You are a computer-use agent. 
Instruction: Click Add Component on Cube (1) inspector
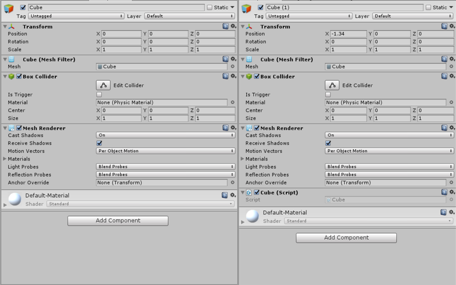tap(346, 238)
